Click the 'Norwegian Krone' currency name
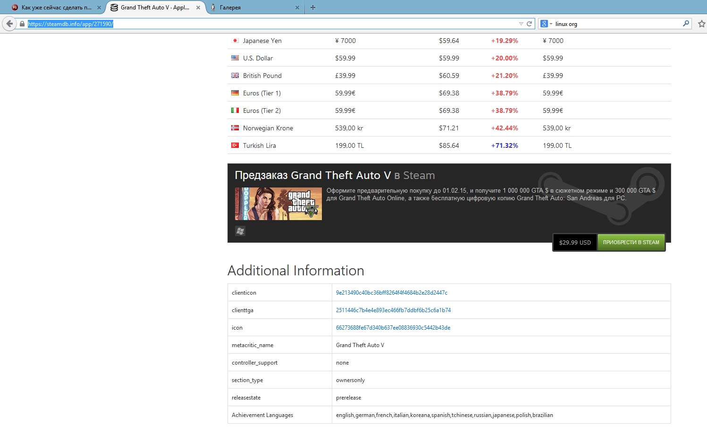 [x=268, y=128]
